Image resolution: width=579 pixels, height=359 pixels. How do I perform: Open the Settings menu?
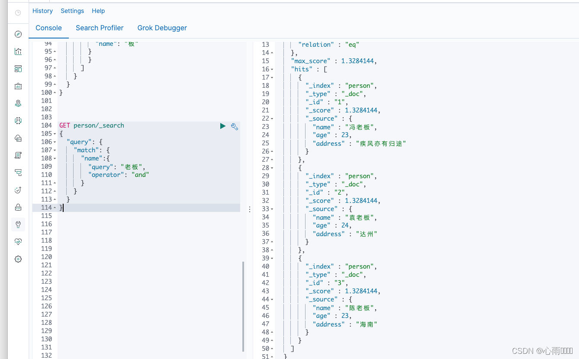point(72,11)
